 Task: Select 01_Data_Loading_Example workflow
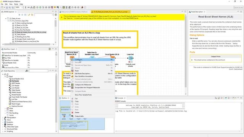22,23
